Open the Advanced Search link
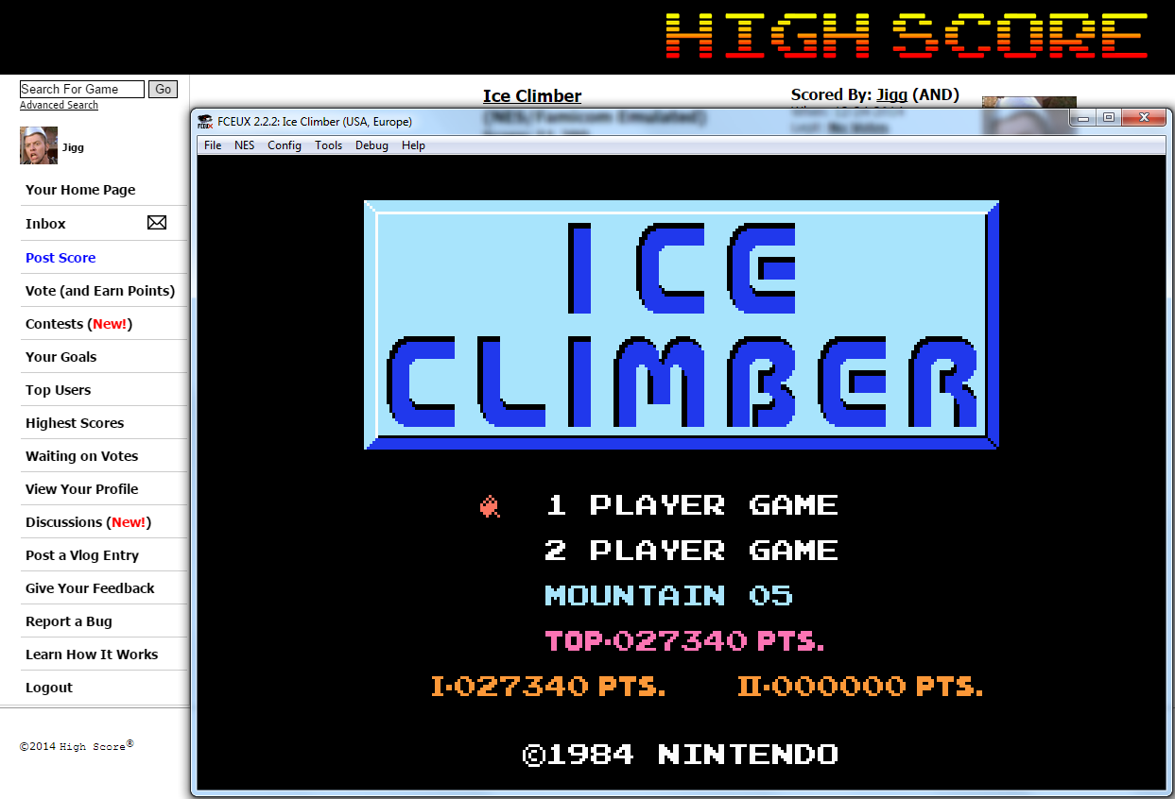 [x=59, y=105]
